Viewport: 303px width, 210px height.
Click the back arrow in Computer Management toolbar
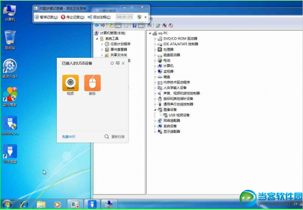pyautogui.click(x=96, y=25)
